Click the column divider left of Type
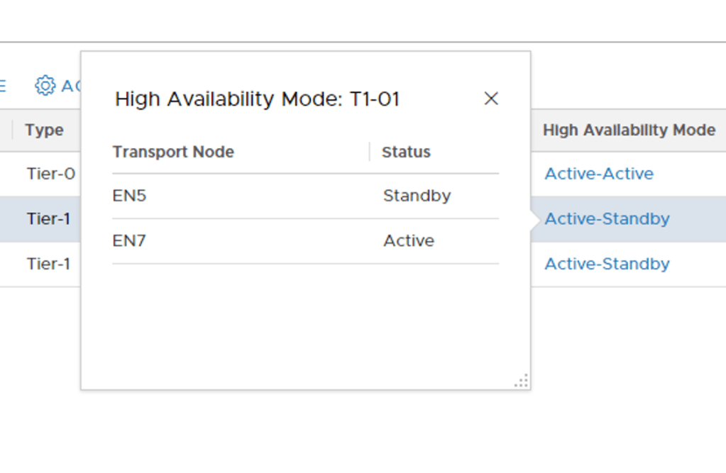Screen dimensions: 726x473 pyautogui.click(x=13, y=130)
